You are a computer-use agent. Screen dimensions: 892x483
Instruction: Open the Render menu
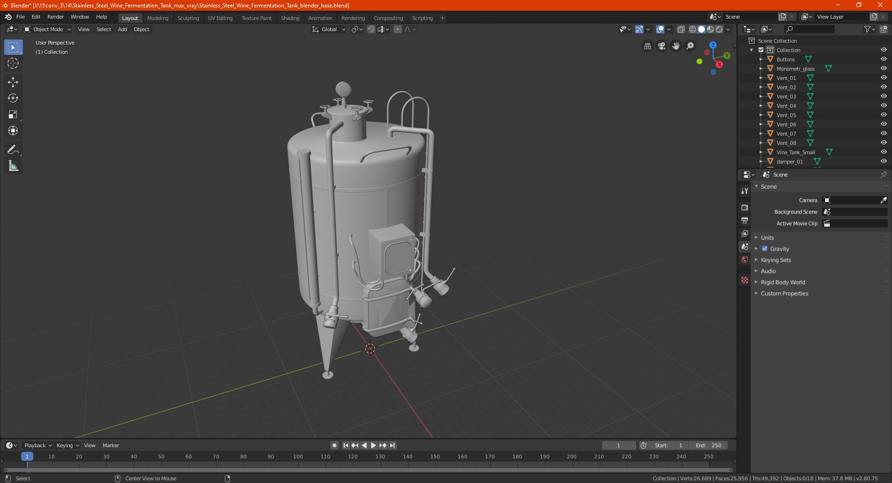(x=55, y=17)
